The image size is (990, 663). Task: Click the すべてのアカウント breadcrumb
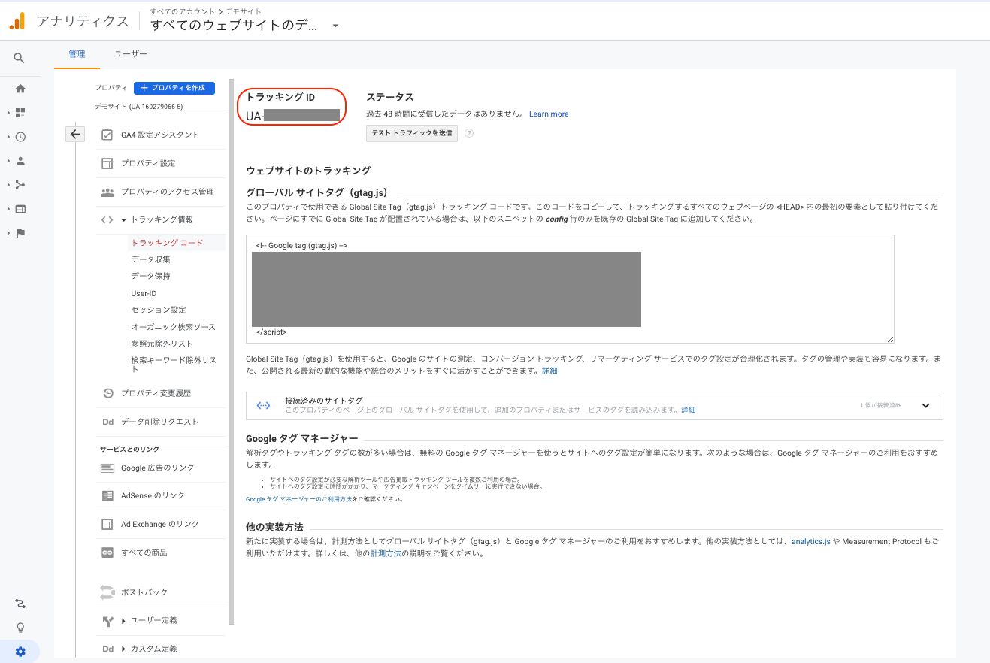tap(182, 11)
